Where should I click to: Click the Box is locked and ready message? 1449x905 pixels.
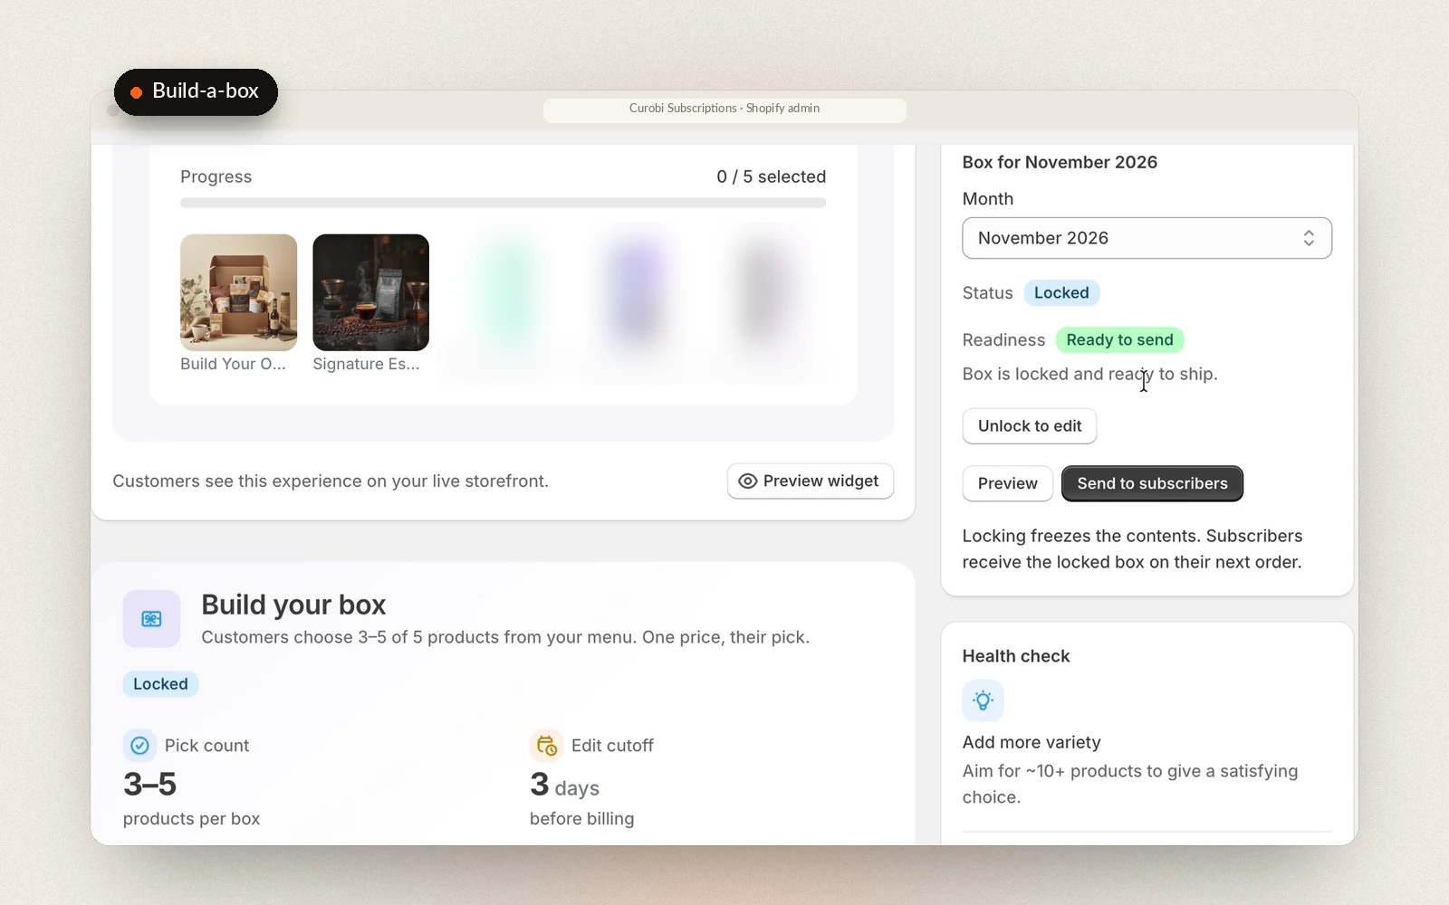click(1089, 374)
